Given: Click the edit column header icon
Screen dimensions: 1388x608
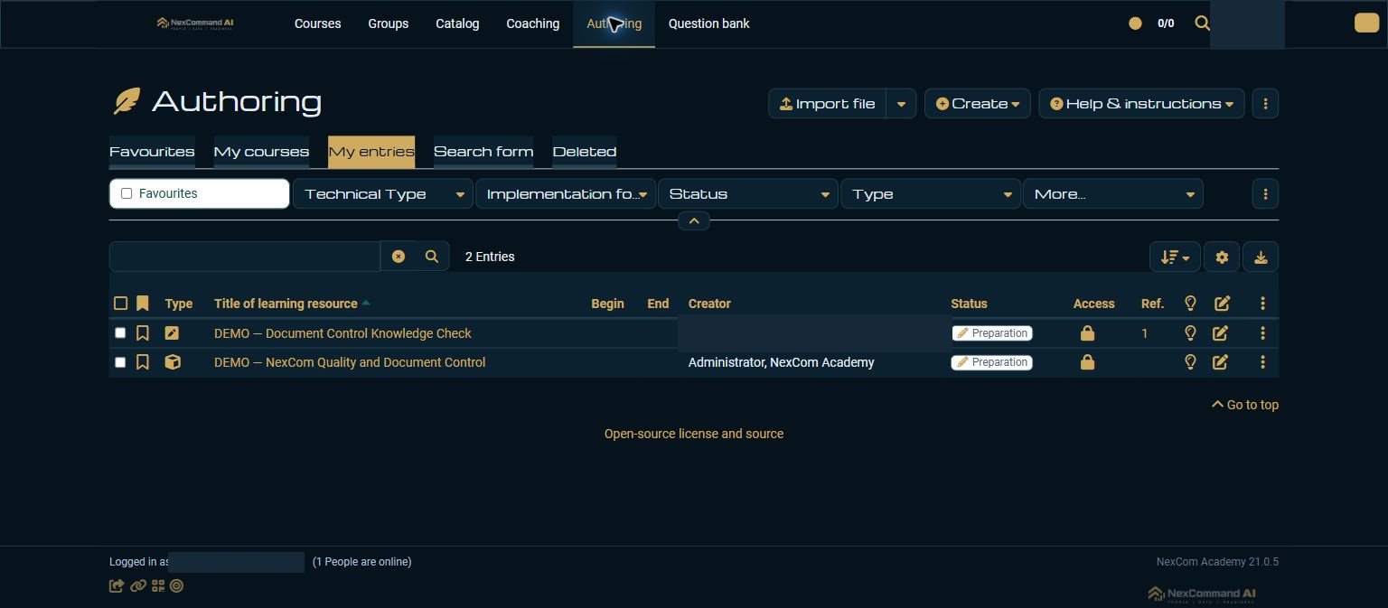Looking at the screenshot, I should pyautogui.click(x=1222, y=304).
